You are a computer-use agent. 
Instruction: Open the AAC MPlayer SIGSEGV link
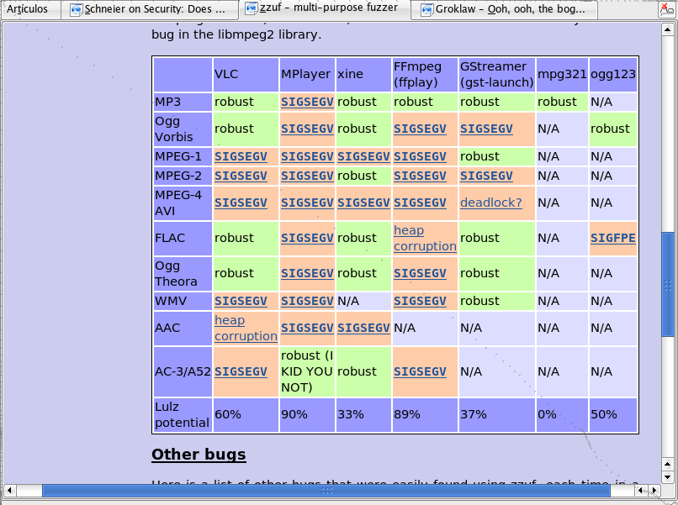click(307, 329)
